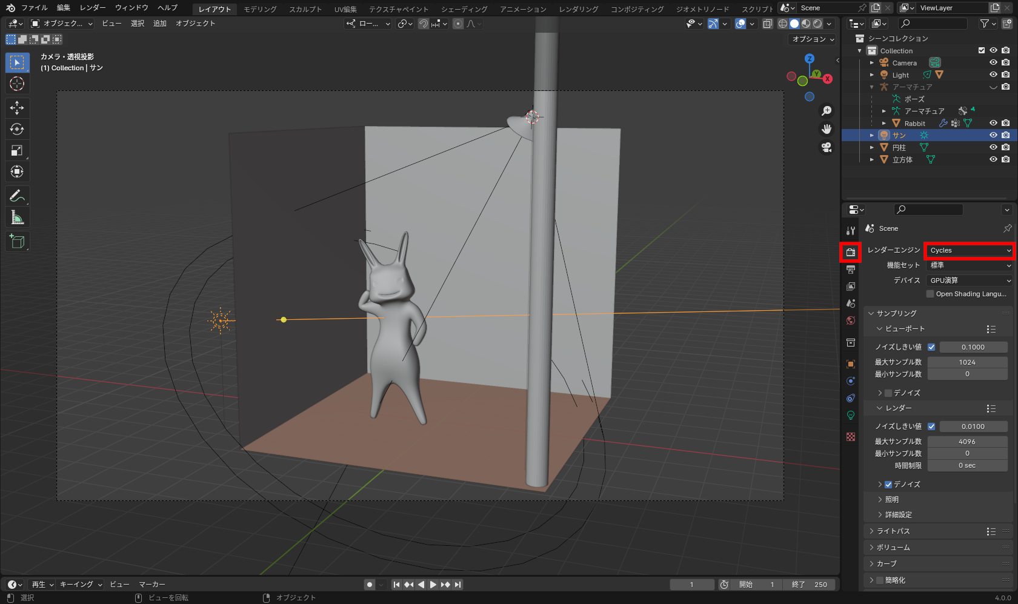This screenshot has height=604, width=1018.
Task: Open the Tool settings properties tab
Action: click(x=851, y=231)
